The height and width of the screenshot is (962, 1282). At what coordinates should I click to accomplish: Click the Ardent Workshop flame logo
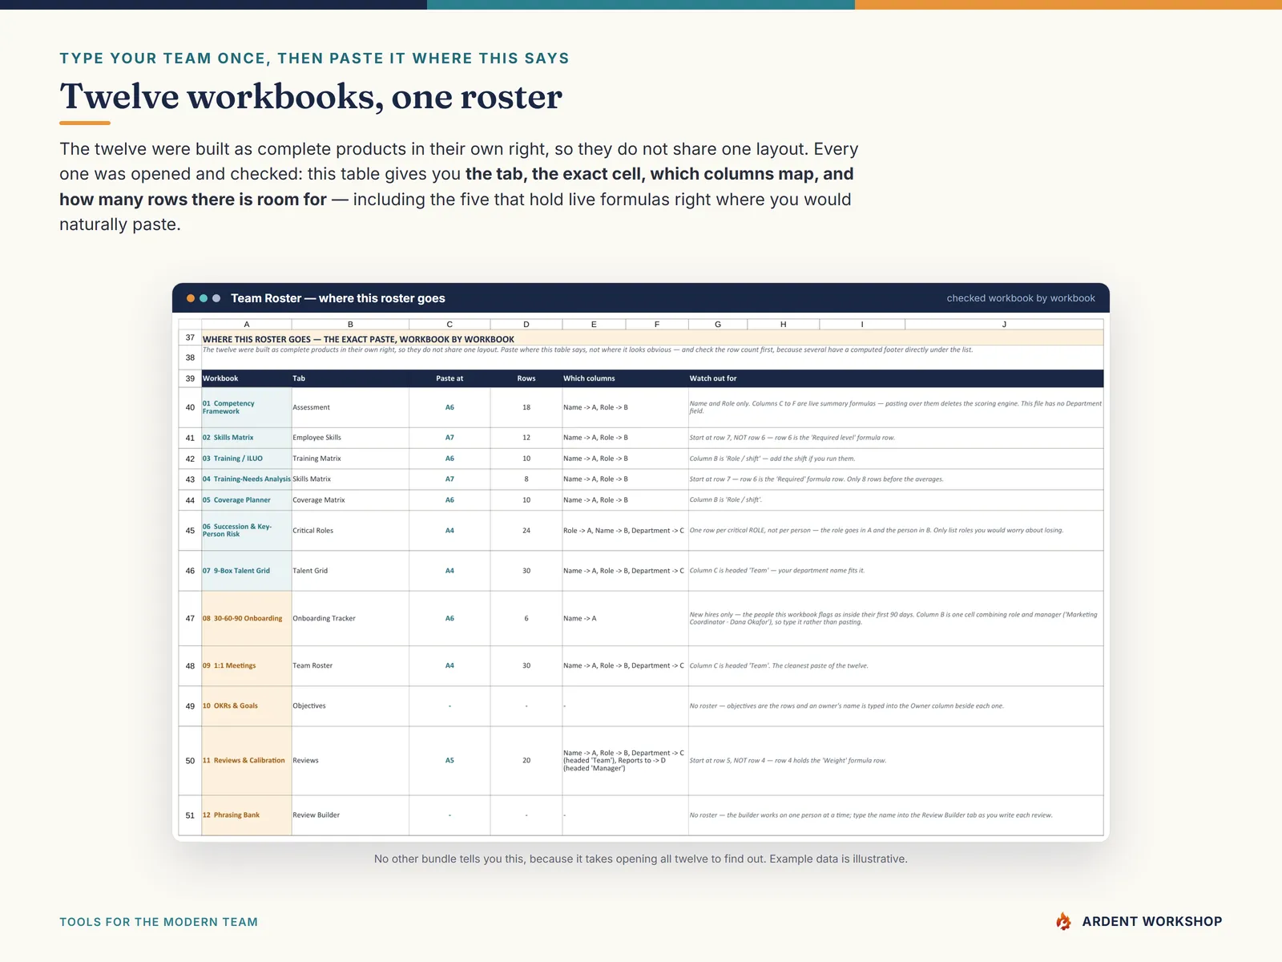pyautogui.click(x=1063, y=921)
